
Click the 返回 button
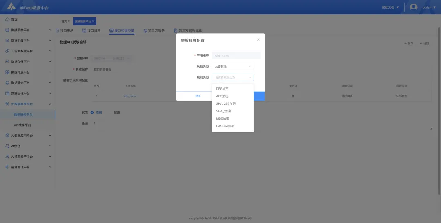pyautogui.click(x=424, y=44)
